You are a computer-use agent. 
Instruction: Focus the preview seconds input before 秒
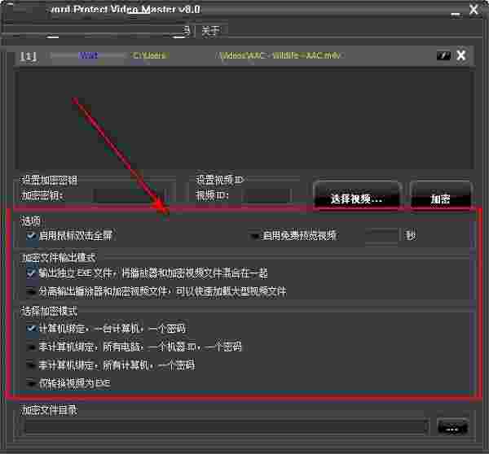[381, 235]
